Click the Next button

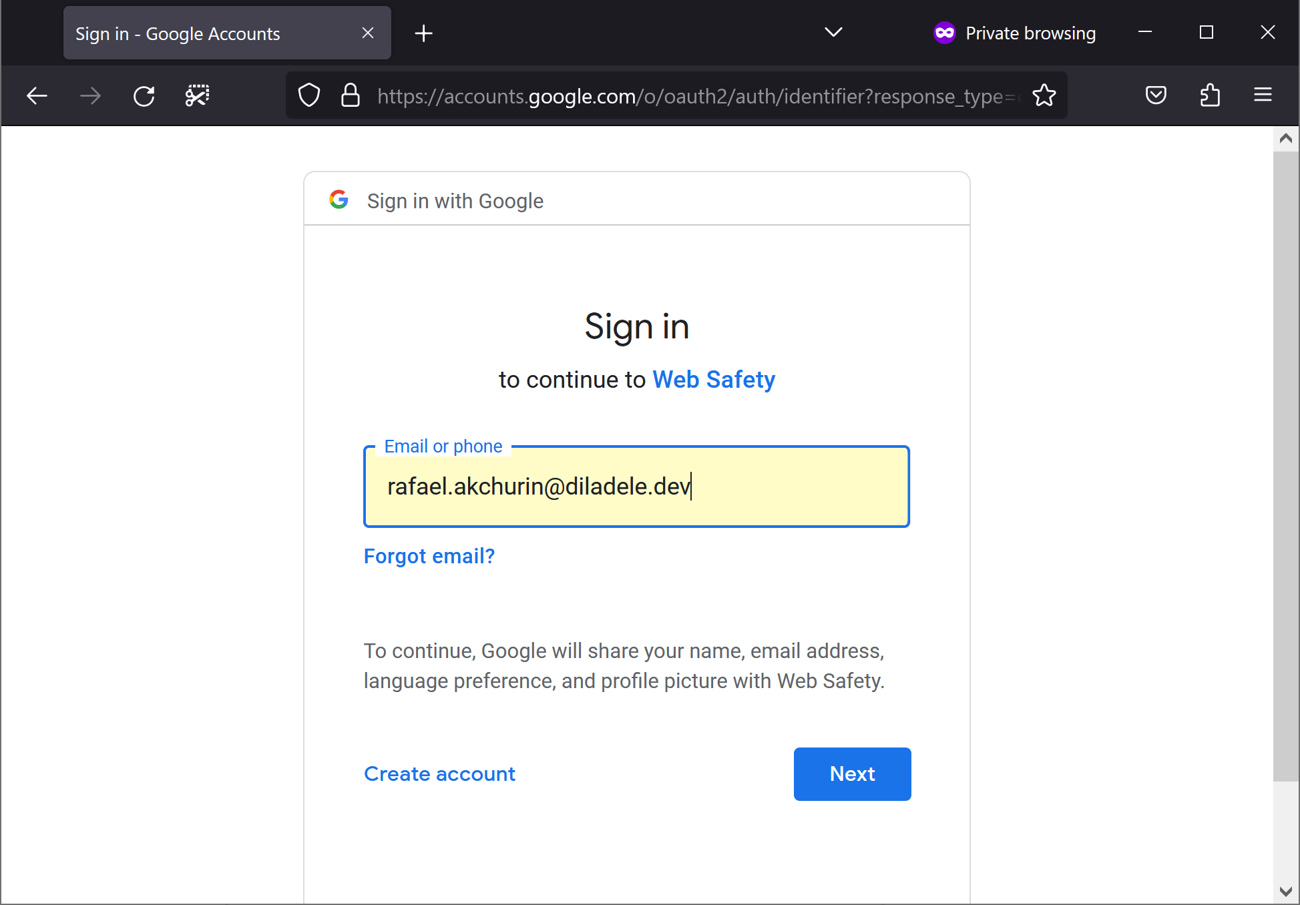tap(852, 774)
